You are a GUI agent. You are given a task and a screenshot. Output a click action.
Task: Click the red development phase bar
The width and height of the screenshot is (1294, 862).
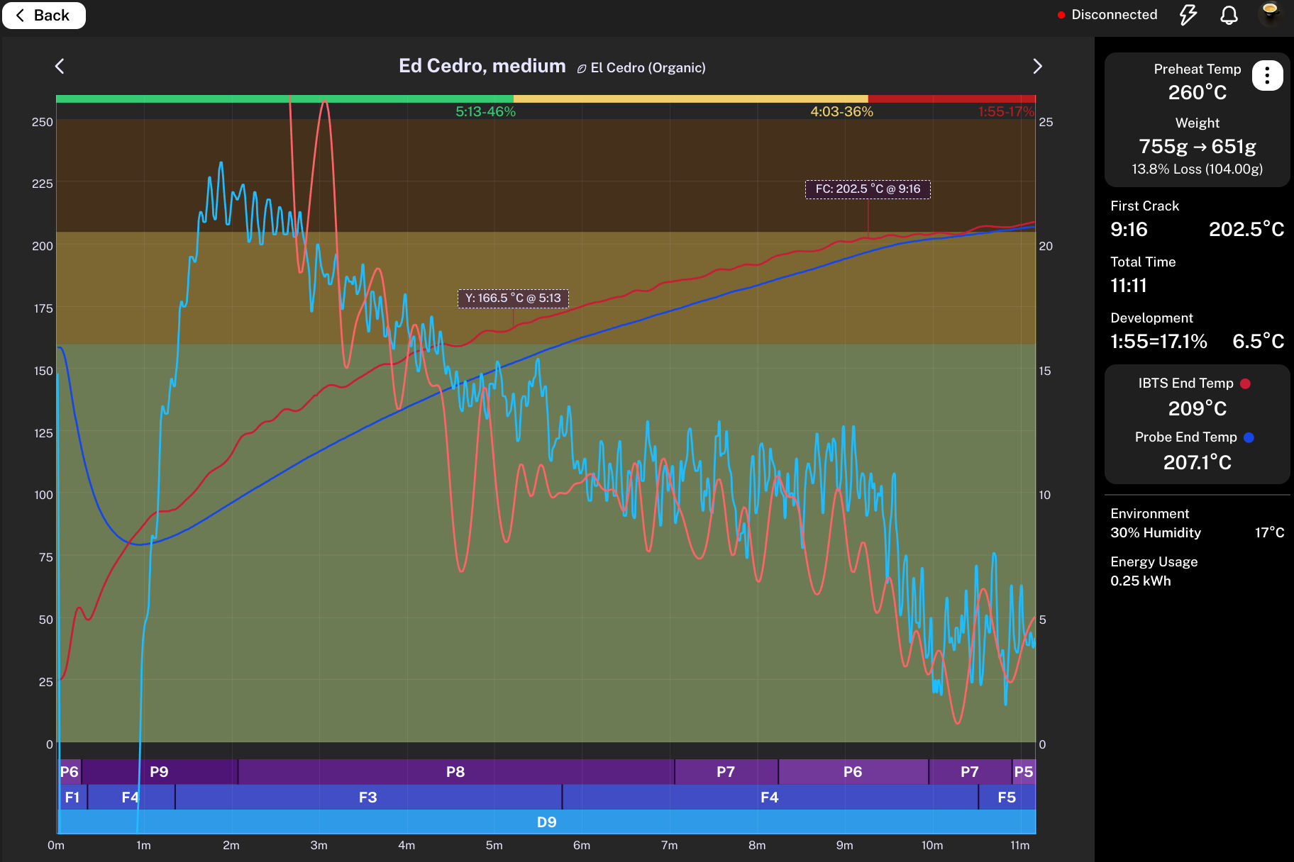(951, 99)
